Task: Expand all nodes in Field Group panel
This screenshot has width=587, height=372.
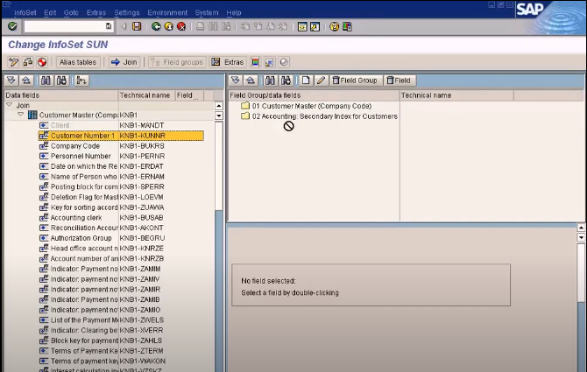Action: click(x=236, y=81)
